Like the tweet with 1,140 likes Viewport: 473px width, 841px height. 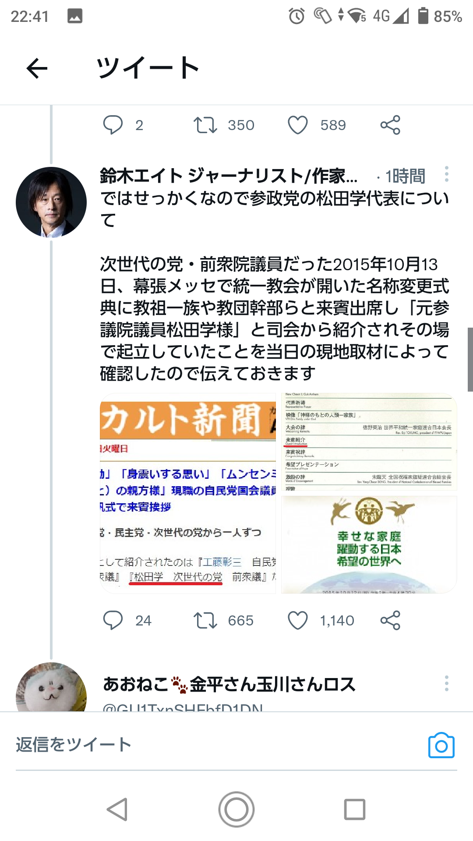(298, 620)
